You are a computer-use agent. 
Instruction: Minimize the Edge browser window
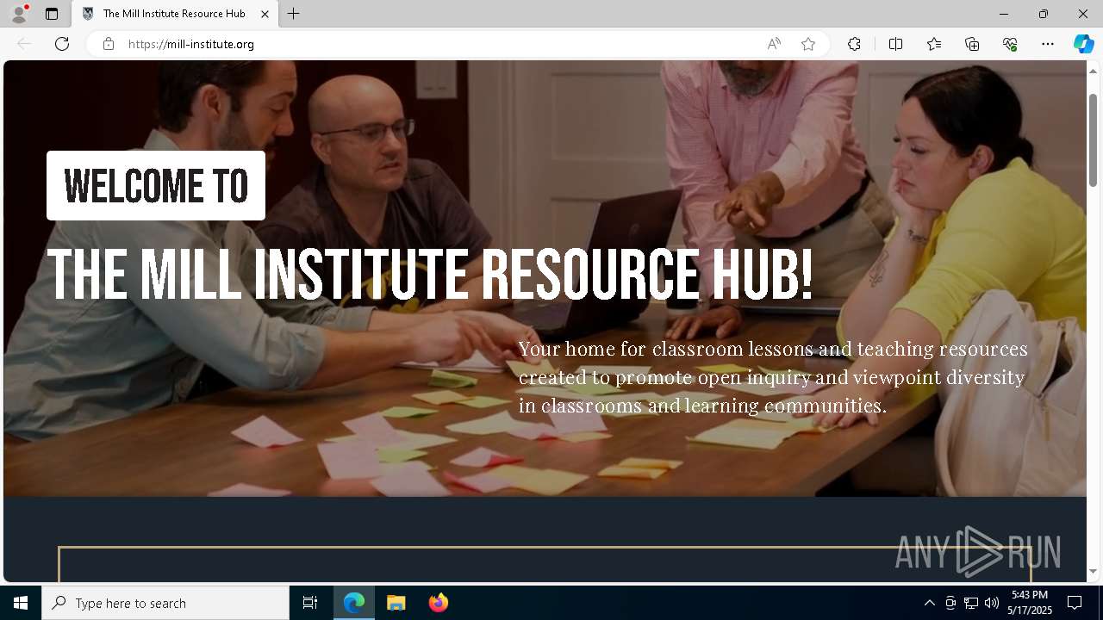point(1004,14)
